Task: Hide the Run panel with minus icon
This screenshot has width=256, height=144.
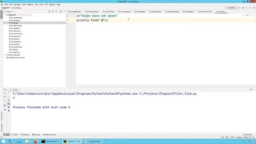Action: click(x=254, y=90)
